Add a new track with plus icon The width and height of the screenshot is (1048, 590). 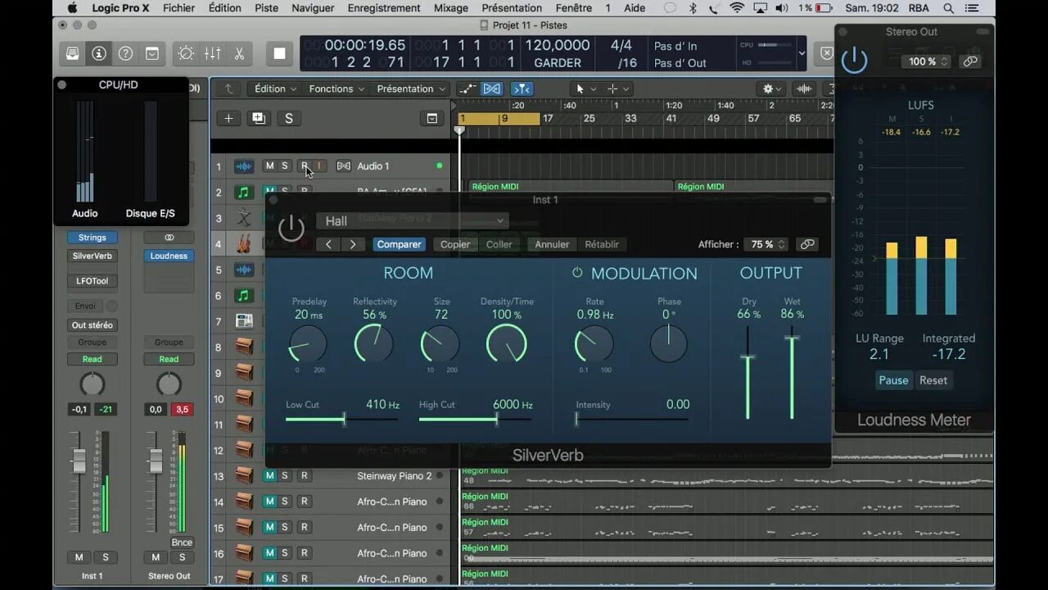(228, 118)
